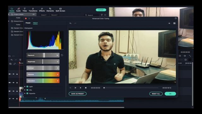Step to next frame in preview
Viewport: 202px width, 114px height.
point(75,88)
